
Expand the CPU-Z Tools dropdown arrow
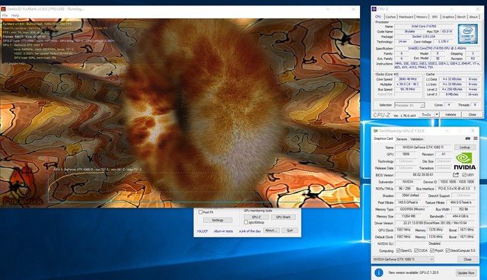(437, 115)
